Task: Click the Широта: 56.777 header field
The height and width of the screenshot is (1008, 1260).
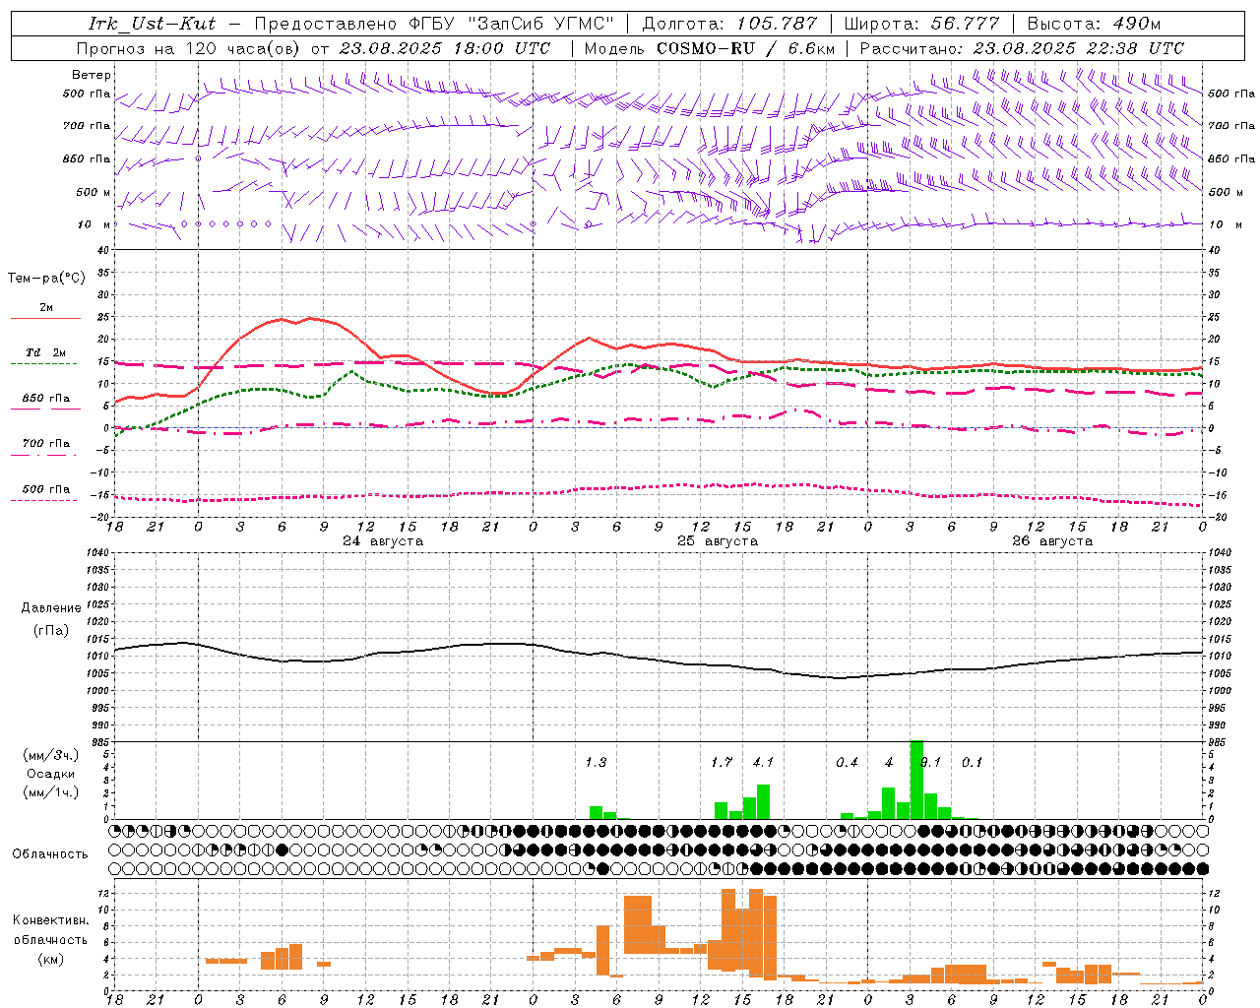Action: click(x=921, y=24)
